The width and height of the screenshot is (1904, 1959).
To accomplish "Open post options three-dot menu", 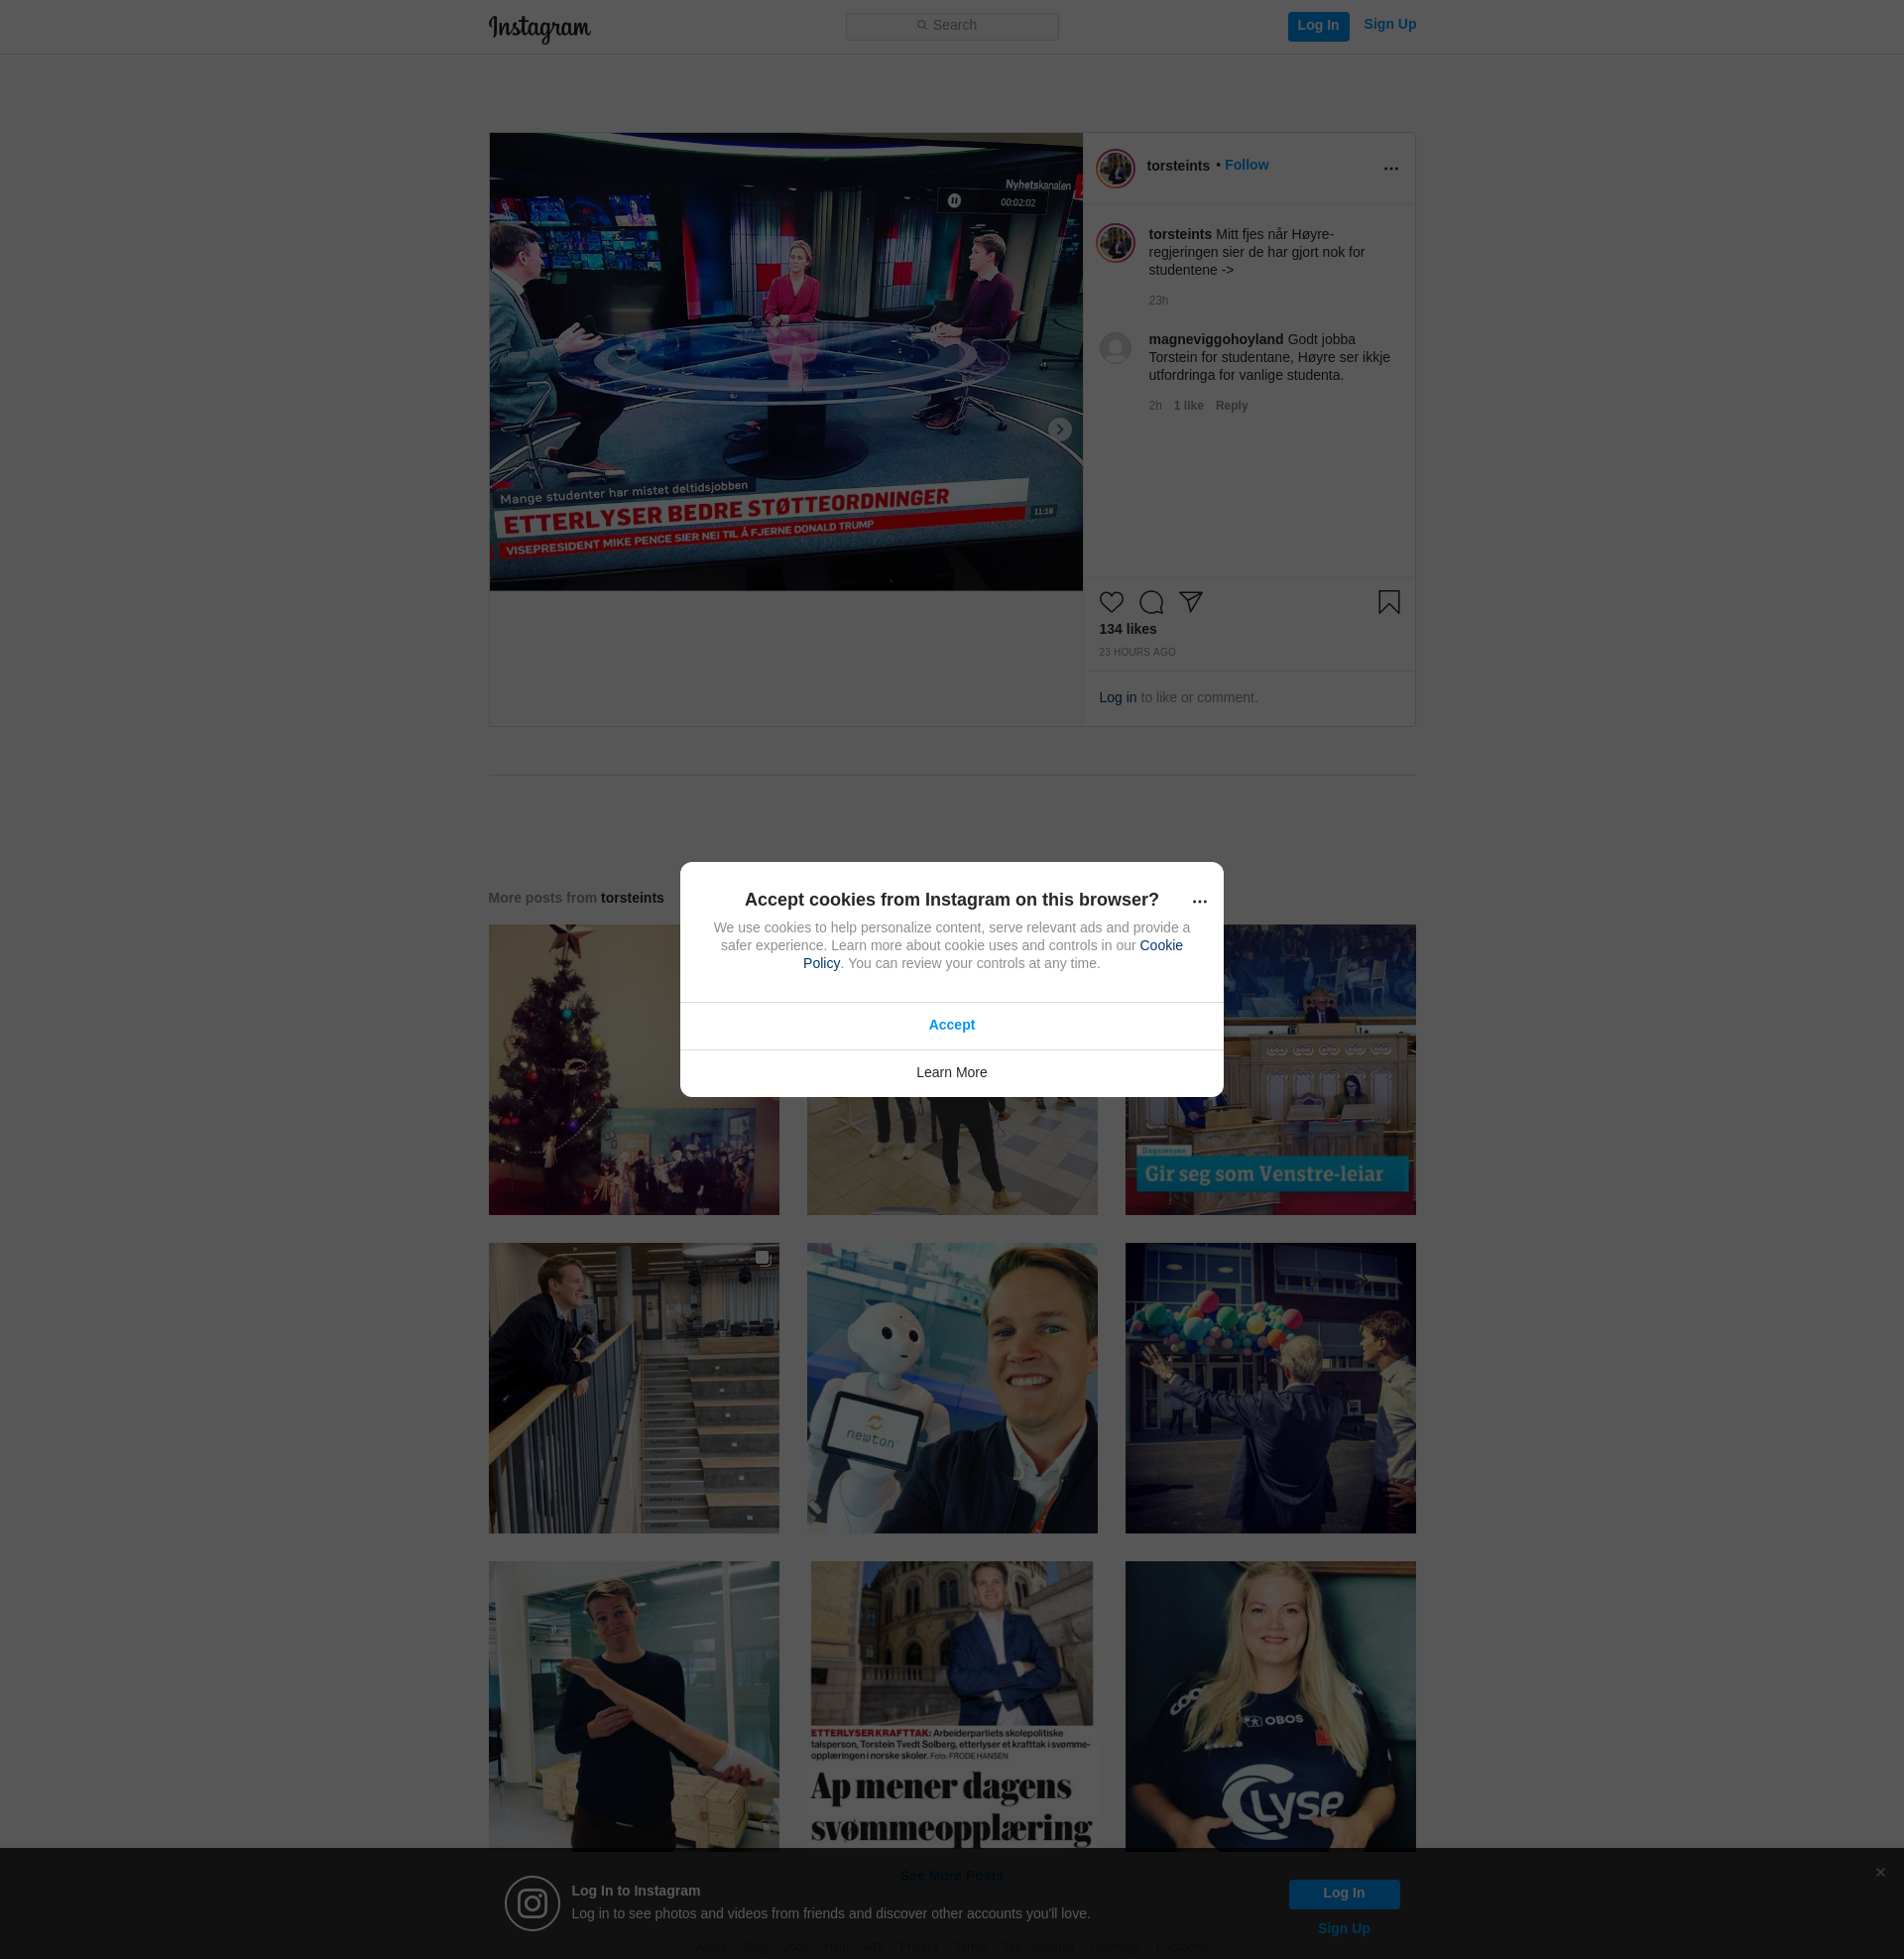I will (1390, 168).
